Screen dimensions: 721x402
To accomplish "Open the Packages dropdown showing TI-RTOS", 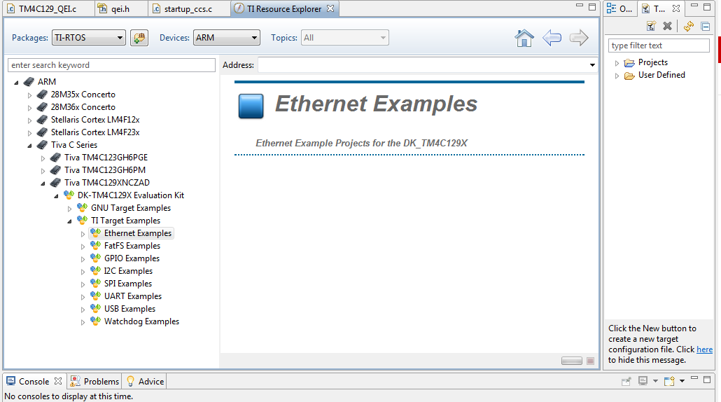I will (89, 38).
